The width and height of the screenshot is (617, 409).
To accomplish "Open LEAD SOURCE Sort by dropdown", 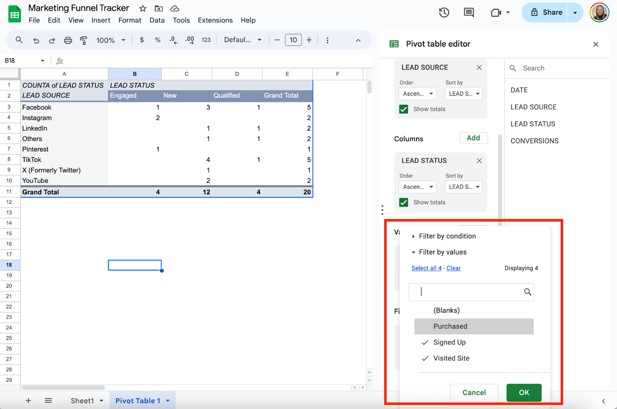I will (464, 94).
